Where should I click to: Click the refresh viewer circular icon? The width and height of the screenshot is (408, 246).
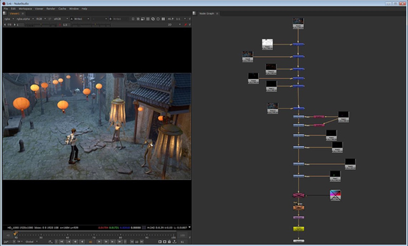click(x=158, y=19)
